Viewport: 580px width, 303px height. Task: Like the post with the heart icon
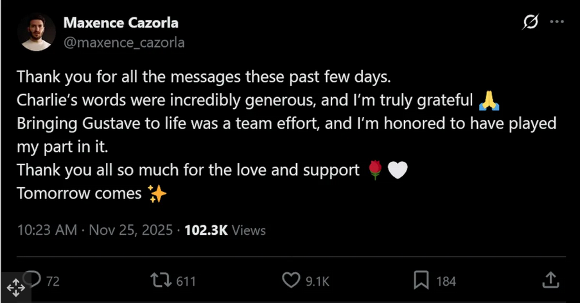[292, 281]
